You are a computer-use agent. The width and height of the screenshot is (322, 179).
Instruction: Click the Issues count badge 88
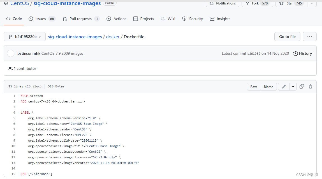pos(52,19)
